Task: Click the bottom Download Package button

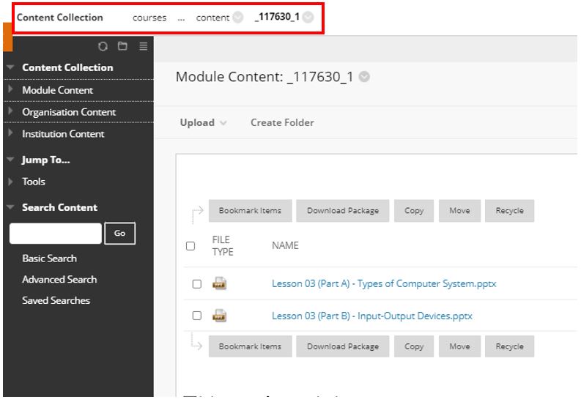Action: tap(343, 346)
